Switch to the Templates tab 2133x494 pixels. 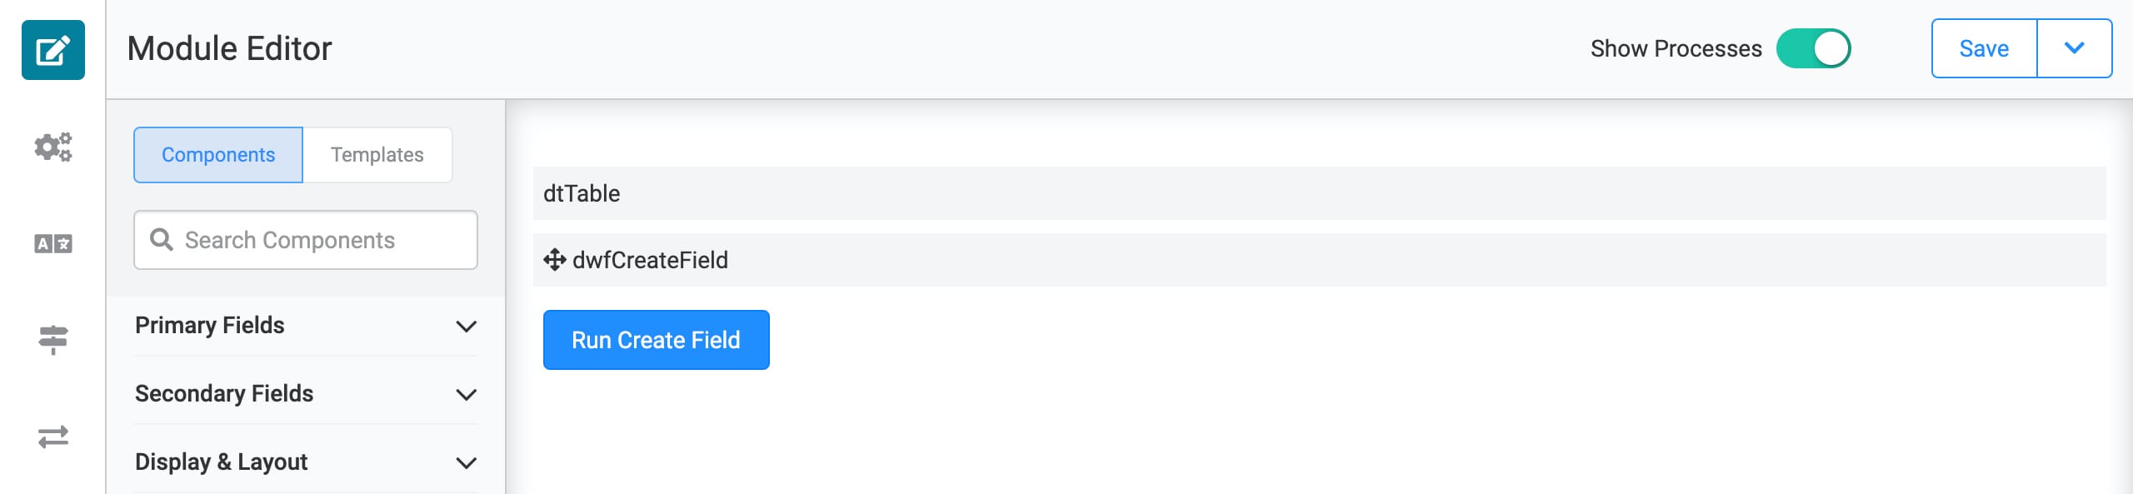click(x=377, y=155)
